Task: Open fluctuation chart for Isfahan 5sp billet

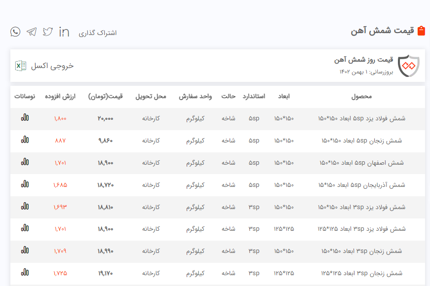Action: point(25,162)
